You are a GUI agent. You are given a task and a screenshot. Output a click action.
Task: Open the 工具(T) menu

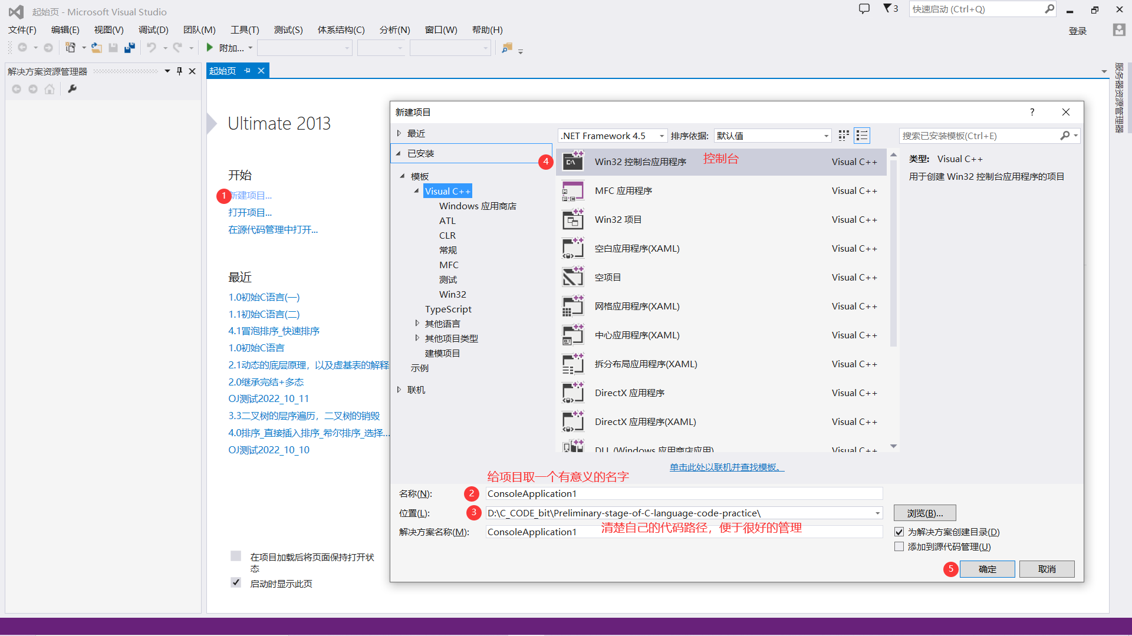pos(245,30)
